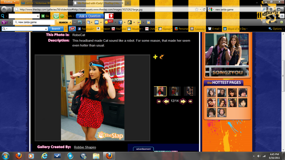Click the blue Search button on Ask toolbar
This screenshot has width=285, height=160.
(x=56, y=28)
